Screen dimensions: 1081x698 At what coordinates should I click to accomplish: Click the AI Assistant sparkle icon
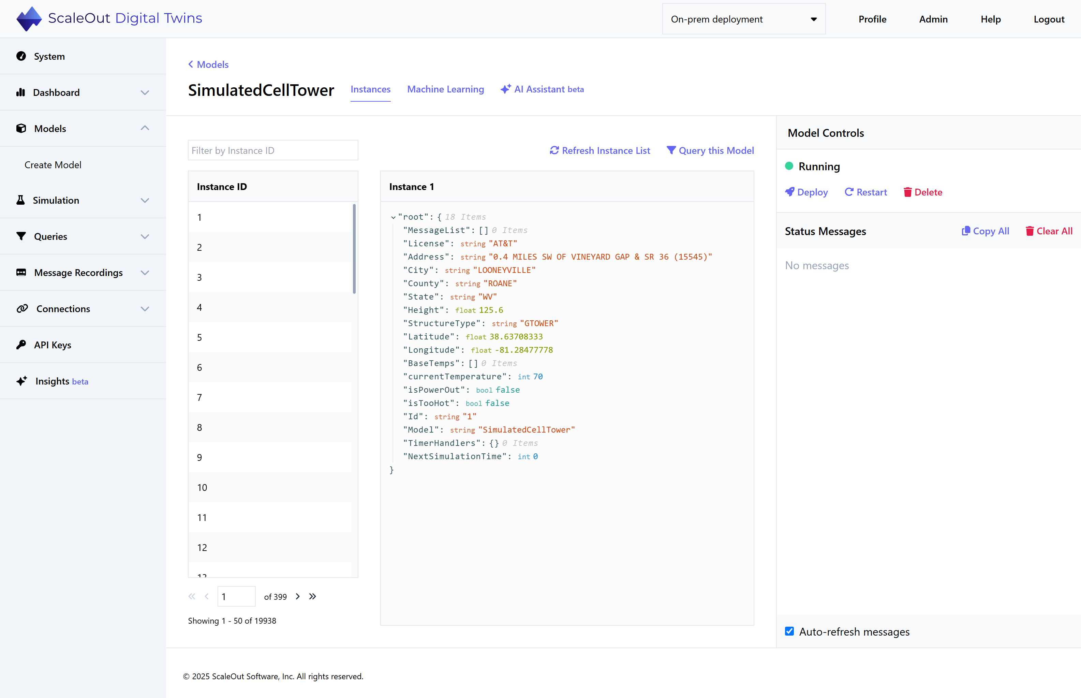pyautogui.click(x=506, y=89)
